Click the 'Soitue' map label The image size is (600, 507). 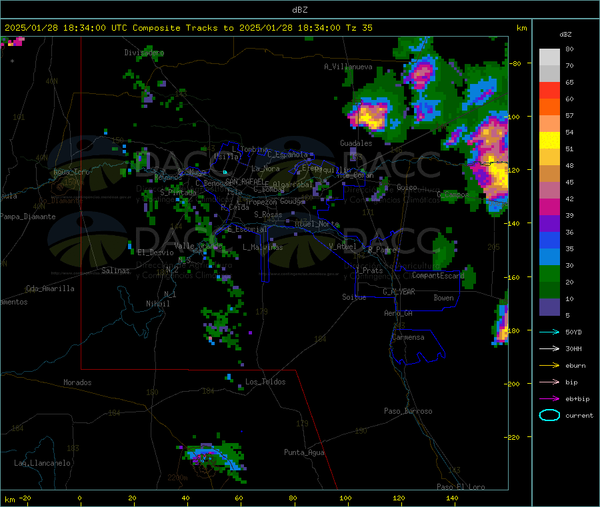pyautogui.click(x=354, y=297)
